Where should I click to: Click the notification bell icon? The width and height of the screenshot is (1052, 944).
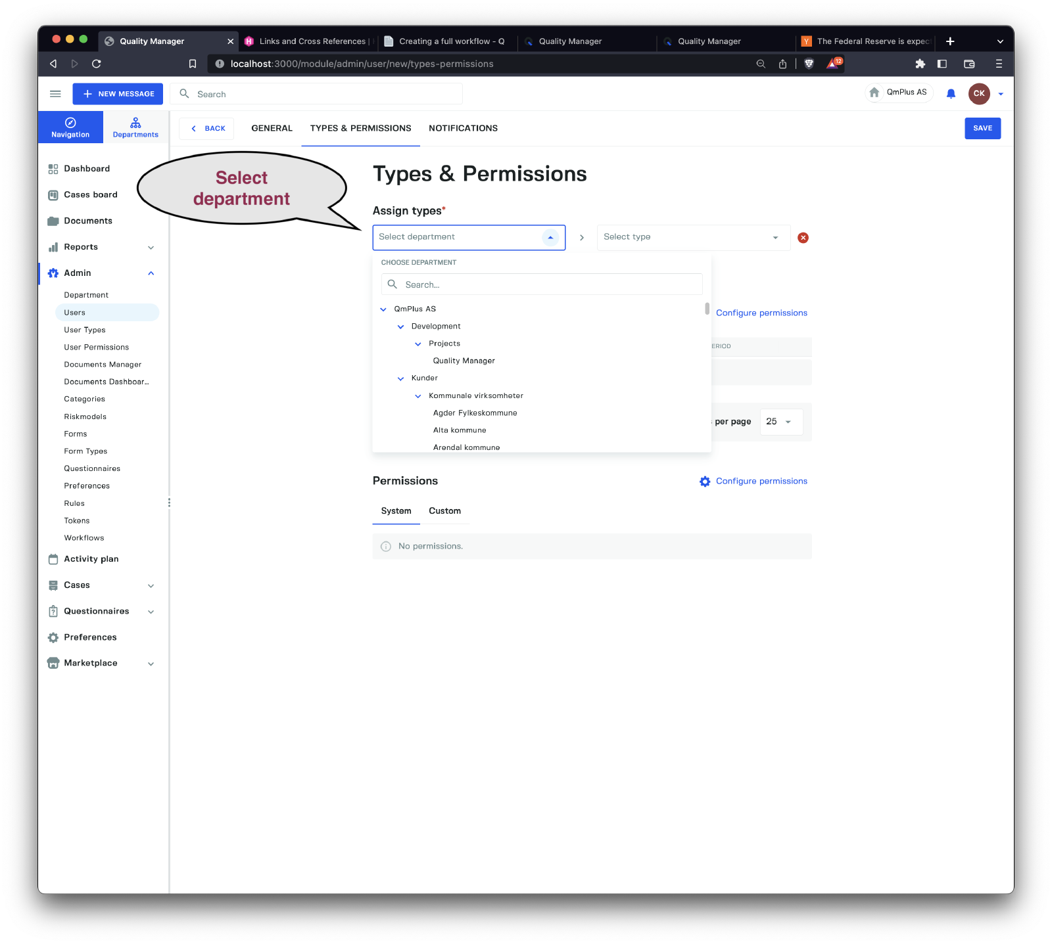coord(951,94)
